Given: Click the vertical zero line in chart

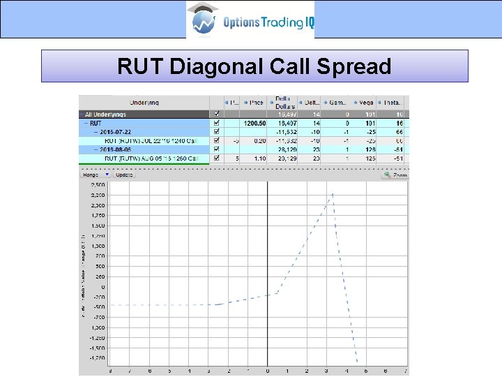Looking at the screenshot, I should 267,274.
